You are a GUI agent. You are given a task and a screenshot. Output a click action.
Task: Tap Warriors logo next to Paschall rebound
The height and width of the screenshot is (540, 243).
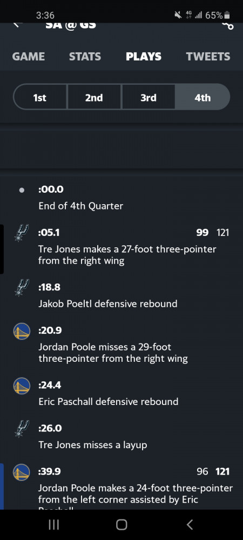pyautogui.click(x=22, y=386)
